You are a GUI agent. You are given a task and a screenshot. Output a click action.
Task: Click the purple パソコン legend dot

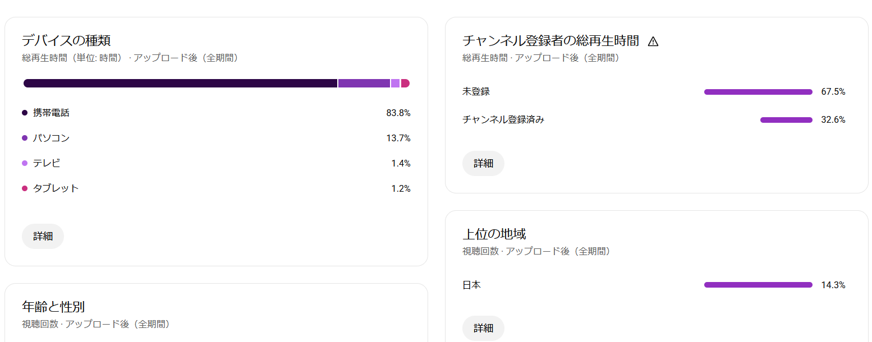[25, 138]
